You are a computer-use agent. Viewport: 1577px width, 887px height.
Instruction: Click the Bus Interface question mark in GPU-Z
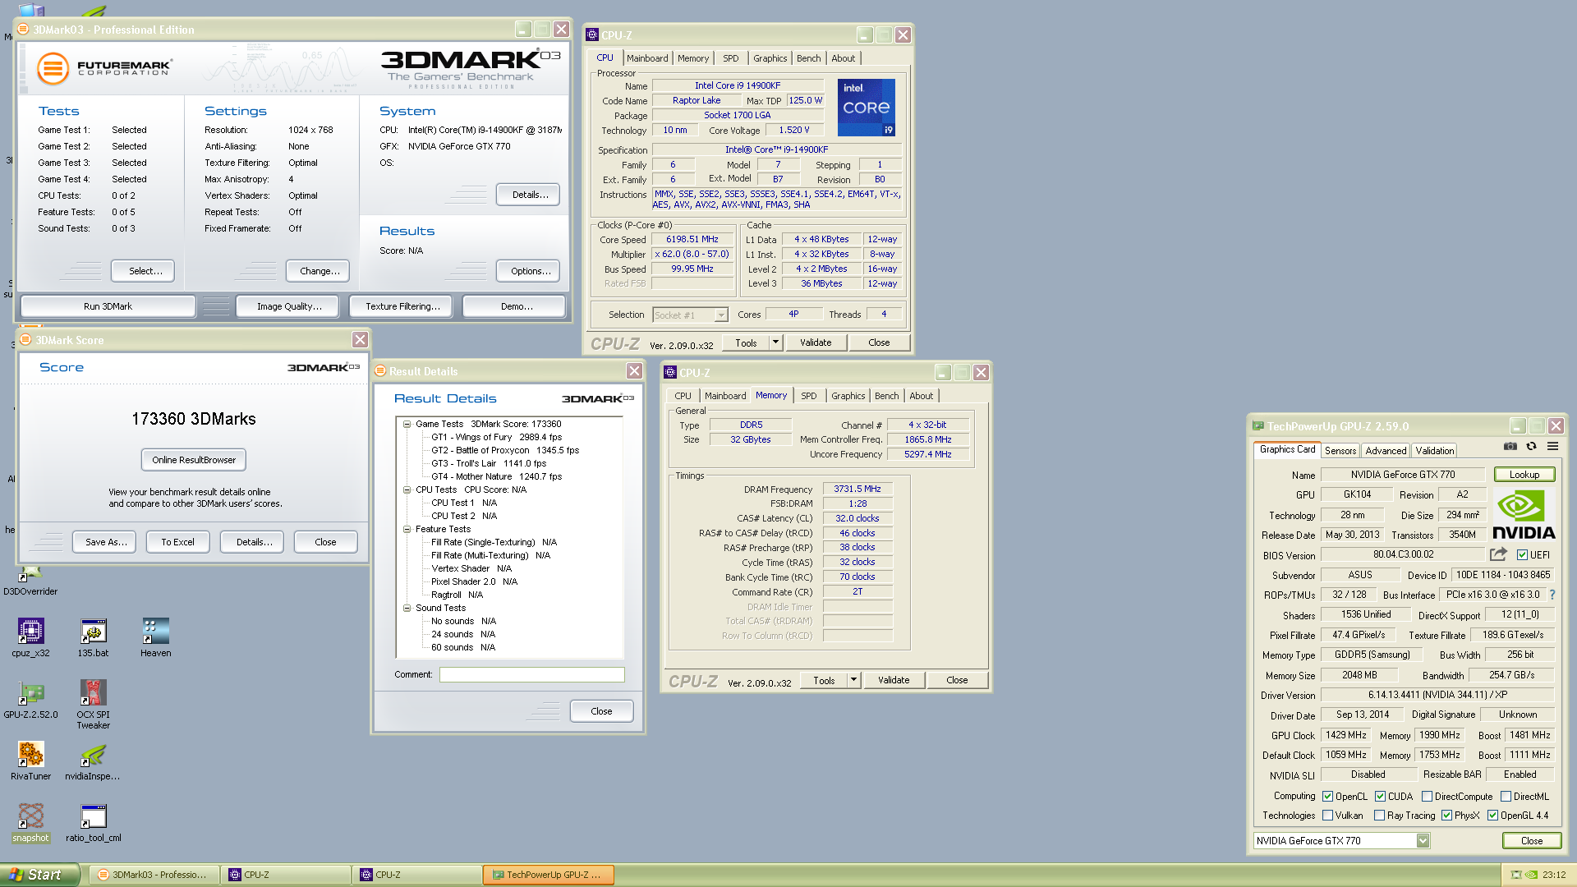pos(1552,595)
